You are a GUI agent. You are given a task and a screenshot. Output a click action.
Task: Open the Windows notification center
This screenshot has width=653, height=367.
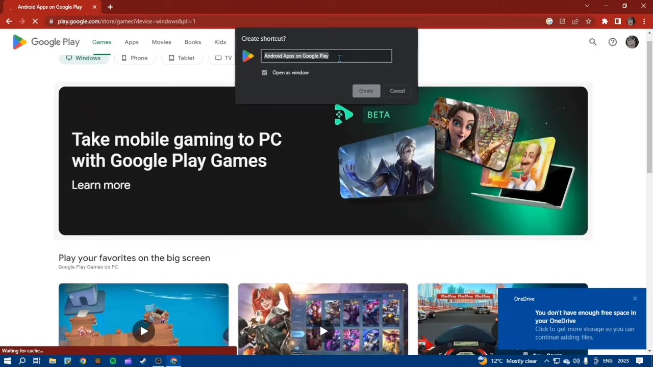click(640, 361)
